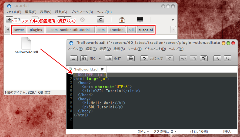Click the reload icon in file manager toolbar
The height and width of the screenshot is (137, 240).
[101, 20]
